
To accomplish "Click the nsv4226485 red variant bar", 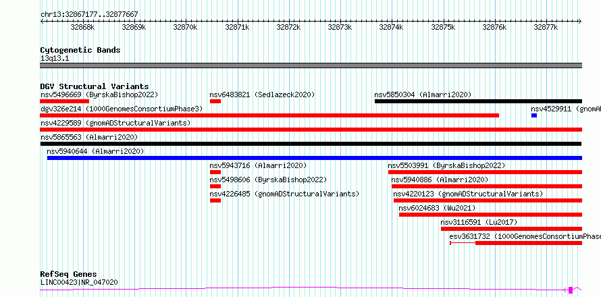I will [x=215, y=200].
